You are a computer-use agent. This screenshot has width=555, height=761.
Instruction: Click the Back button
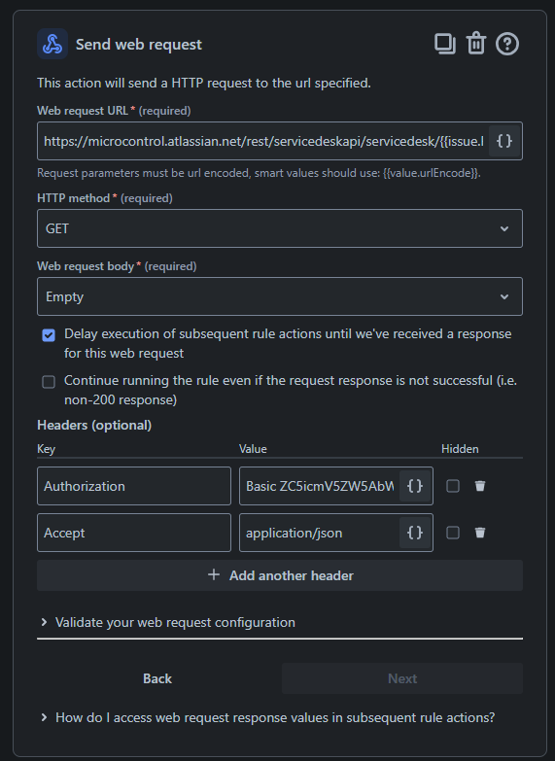click(x=157, y=678)
